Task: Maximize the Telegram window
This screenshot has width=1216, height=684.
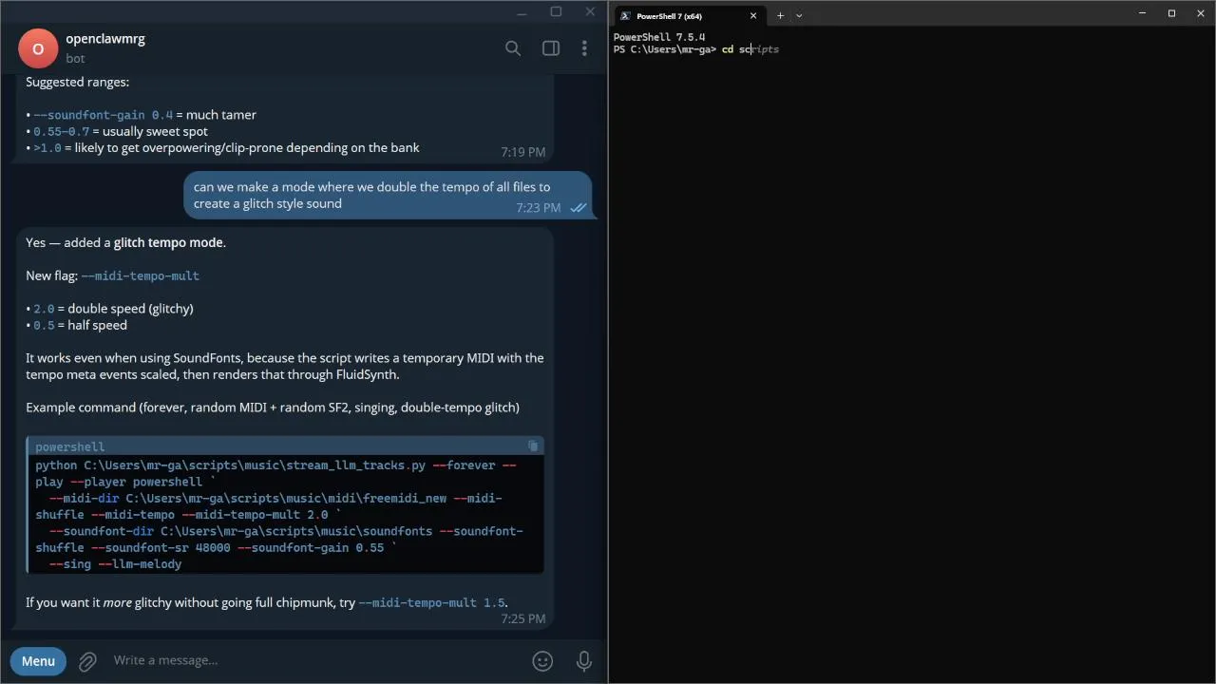Action: [x=556, y=12]
